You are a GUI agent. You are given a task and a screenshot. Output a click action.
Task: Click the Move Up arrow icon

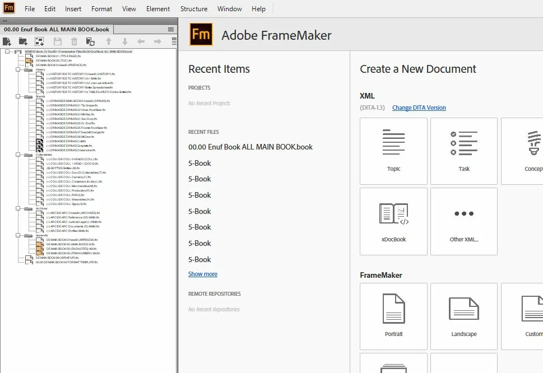108,42
